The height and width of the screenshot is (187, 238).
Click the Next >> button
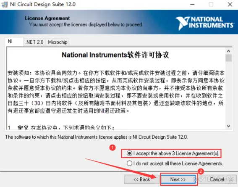178,179
